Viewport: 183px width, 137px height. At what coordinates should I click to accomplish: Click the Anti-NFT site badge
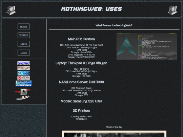pyautogui.click(x=24, y=78)
